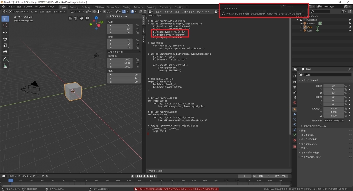Select the Annotate tool

tap(5, 59)
